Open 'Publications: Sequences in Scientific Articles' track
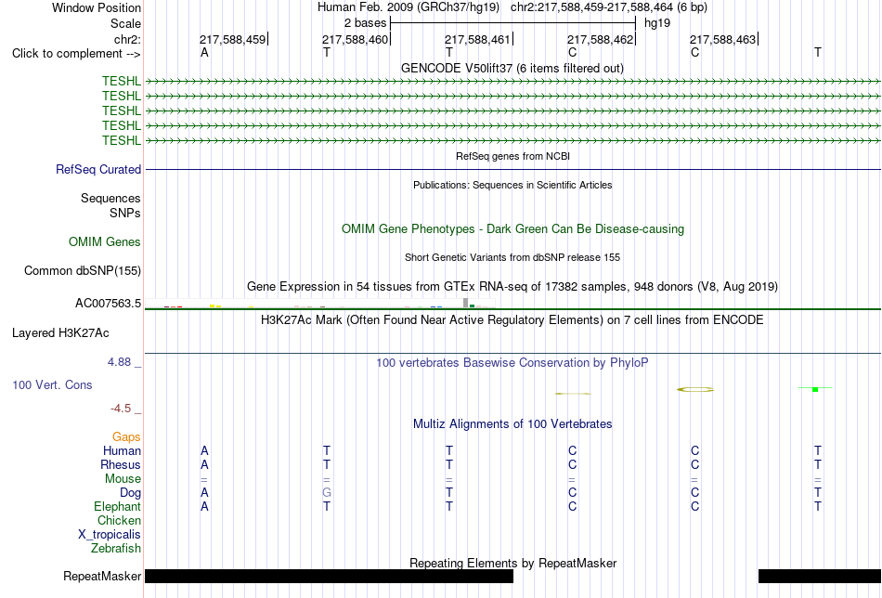This screenshot has width=882, height=598. pos(512,185)
